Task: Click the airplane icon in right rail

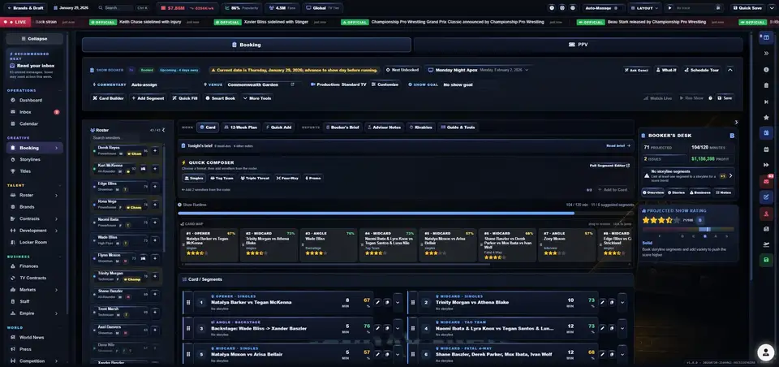Action: coord(766,244)
